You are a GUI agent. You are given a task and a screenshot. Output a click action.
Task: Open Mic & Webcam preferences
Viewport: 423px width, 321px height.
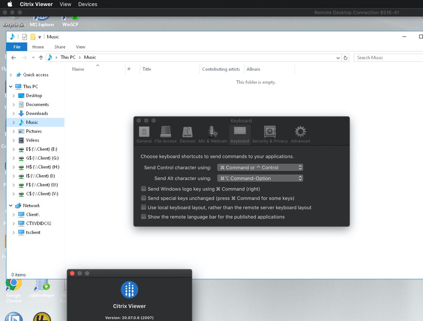[x=213, y=135]
